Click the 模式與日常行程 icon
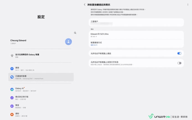This screenshot has width=192, height=120. [12, 98]
